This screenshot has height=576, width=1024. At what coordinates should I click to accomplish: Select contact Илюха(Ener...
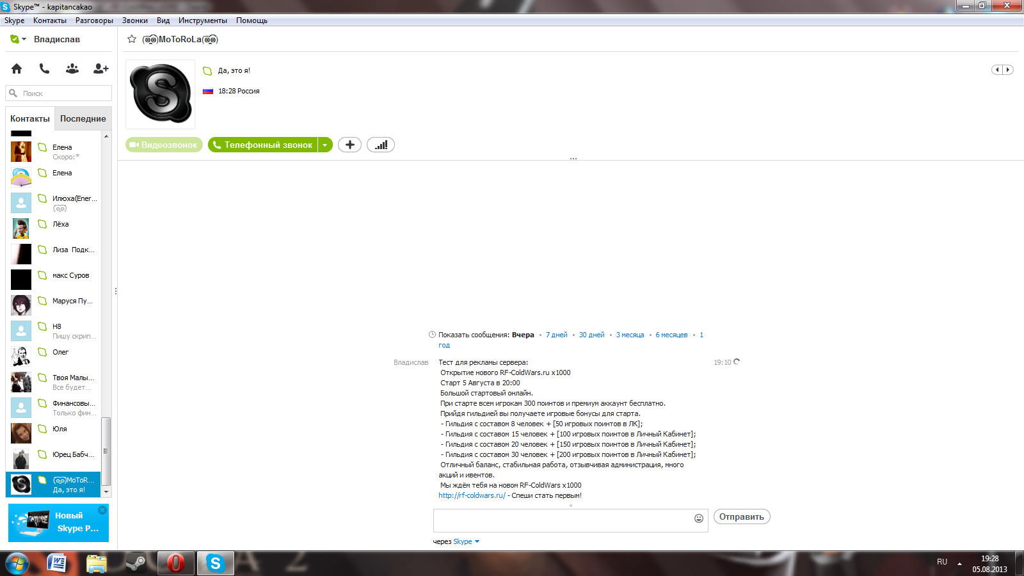[54, 203]
